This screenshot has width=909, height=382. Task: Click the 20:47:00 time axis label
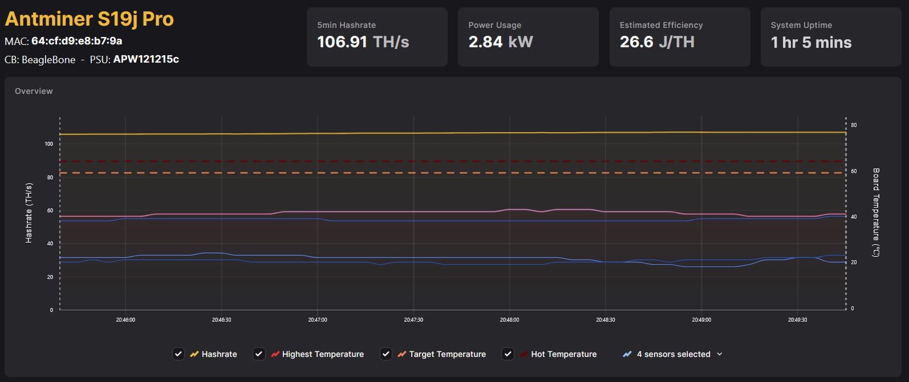pos(318,320)
